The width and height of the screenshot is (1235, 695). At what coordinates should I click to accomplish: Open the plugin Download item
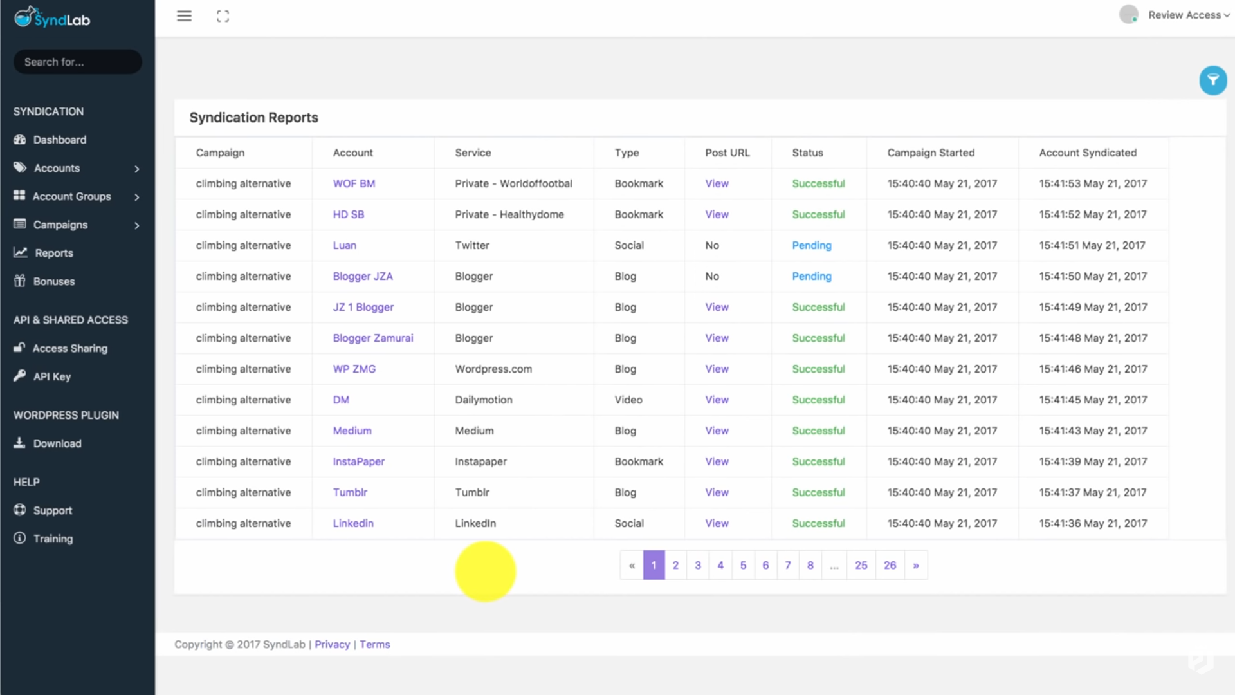(47, 443)
